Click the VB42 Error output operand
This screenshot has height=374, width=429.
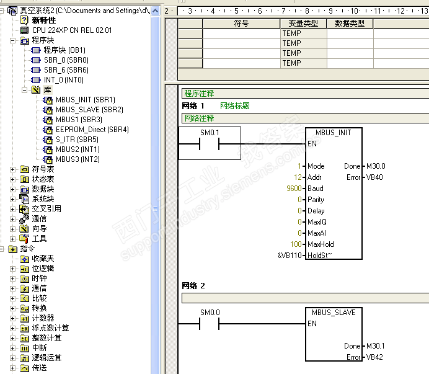point(374,357)
